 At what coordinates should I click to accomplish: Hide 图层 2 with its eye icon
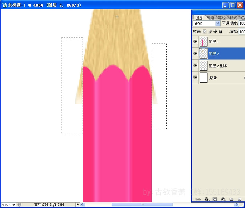(x=195, y=54)
